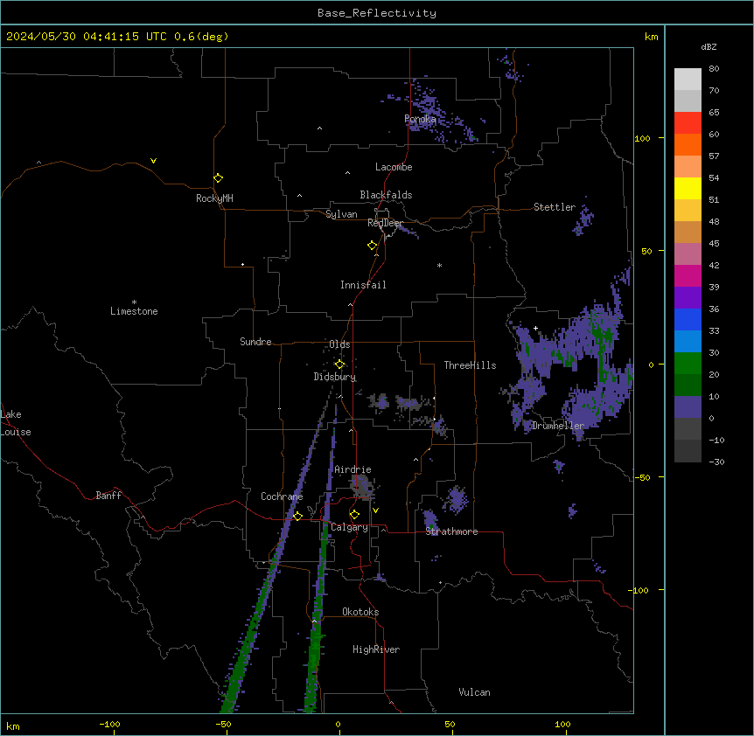Click the Vulcan label
This screenshot has width=754, height=736.
(x=474, y=692)
